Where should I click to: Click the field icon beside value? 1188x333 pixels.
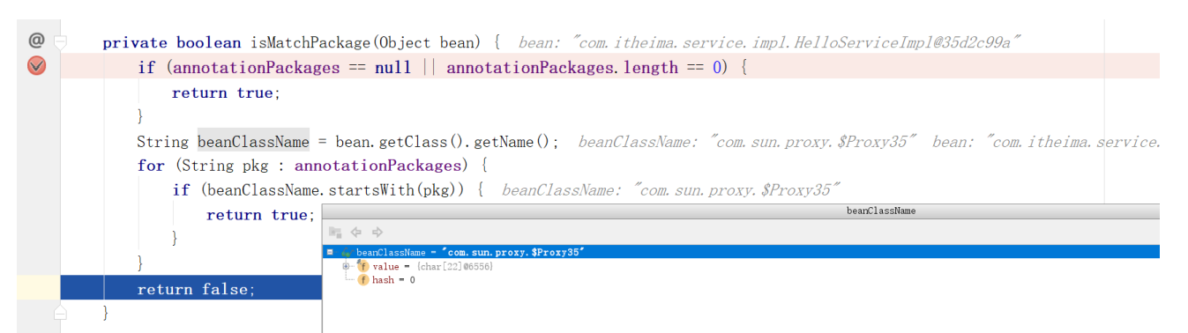coord(363,266)
